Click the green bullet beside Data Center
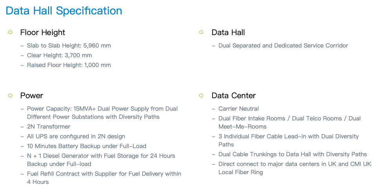This screenshot has height=196, width=385. 201,95
